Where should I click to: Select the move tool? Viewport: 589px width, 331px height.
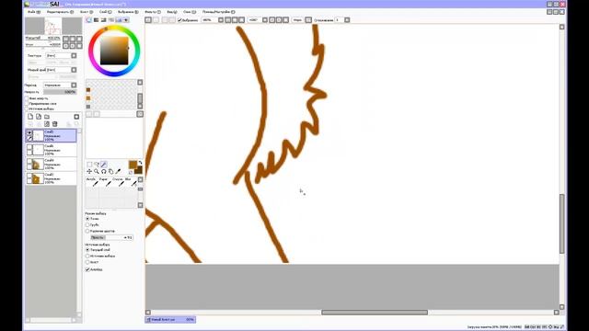[89, 172]
